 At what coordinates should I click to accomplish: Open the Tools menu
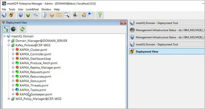point(12,9)
